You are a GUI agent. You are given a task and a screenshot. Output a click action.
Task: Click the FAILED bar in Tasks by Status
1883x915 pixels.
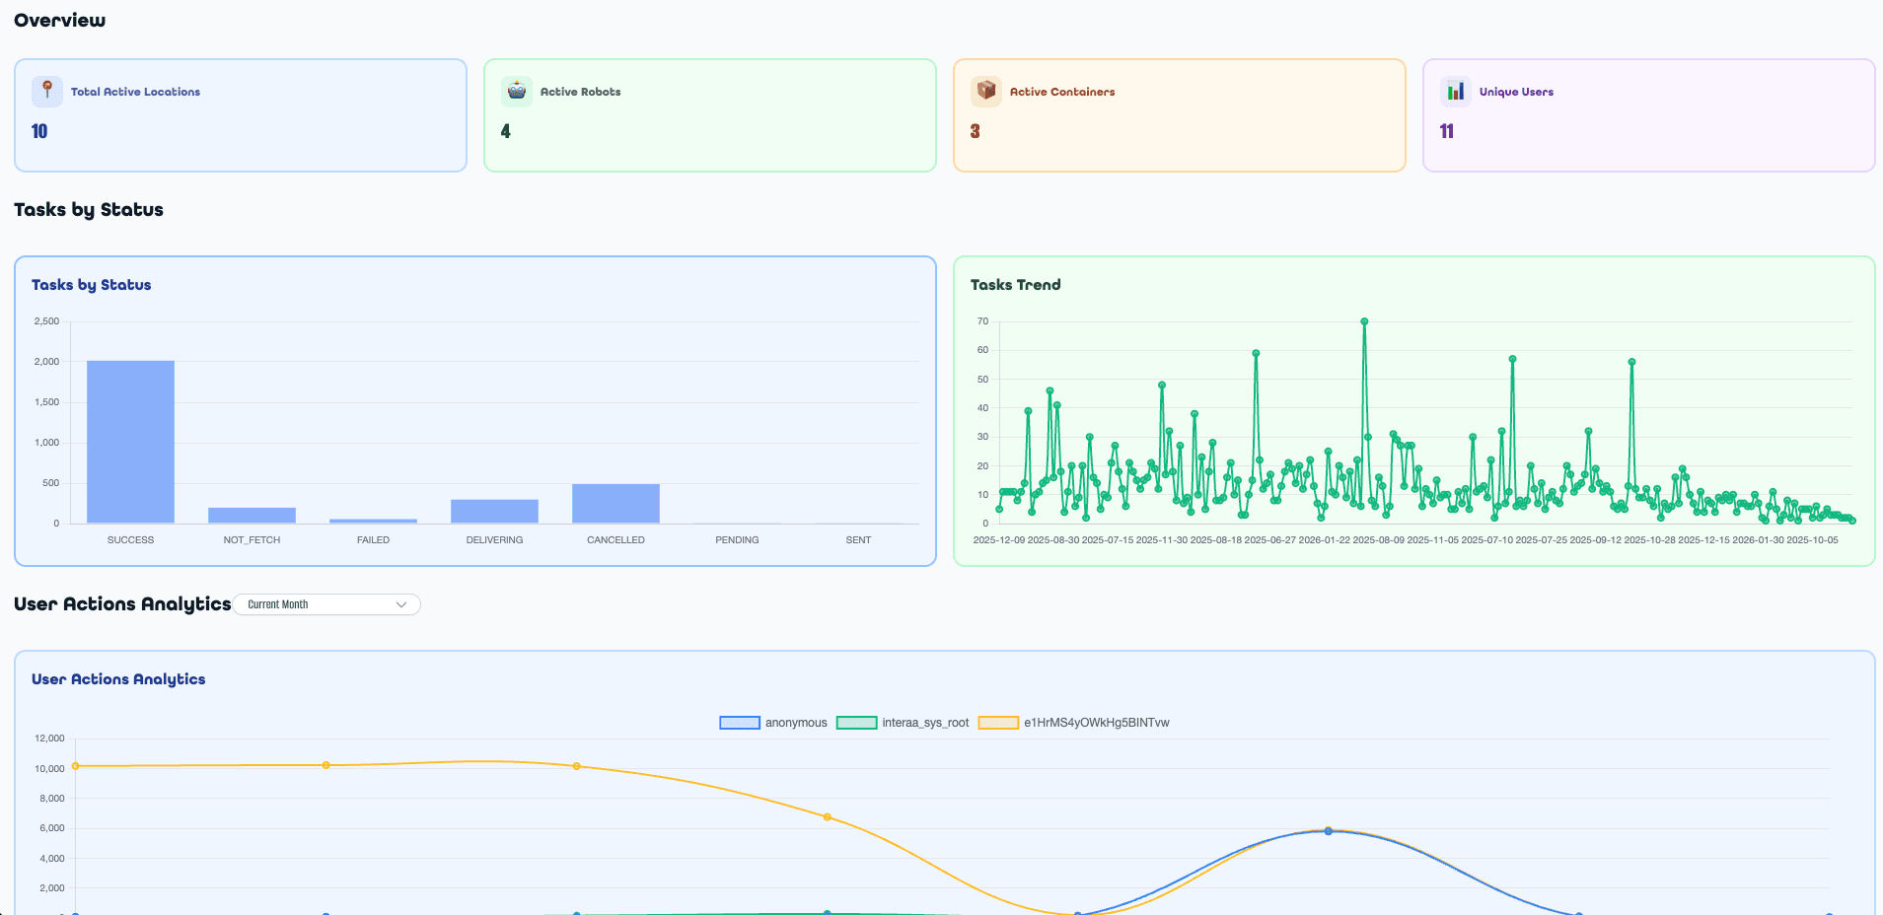373,521
